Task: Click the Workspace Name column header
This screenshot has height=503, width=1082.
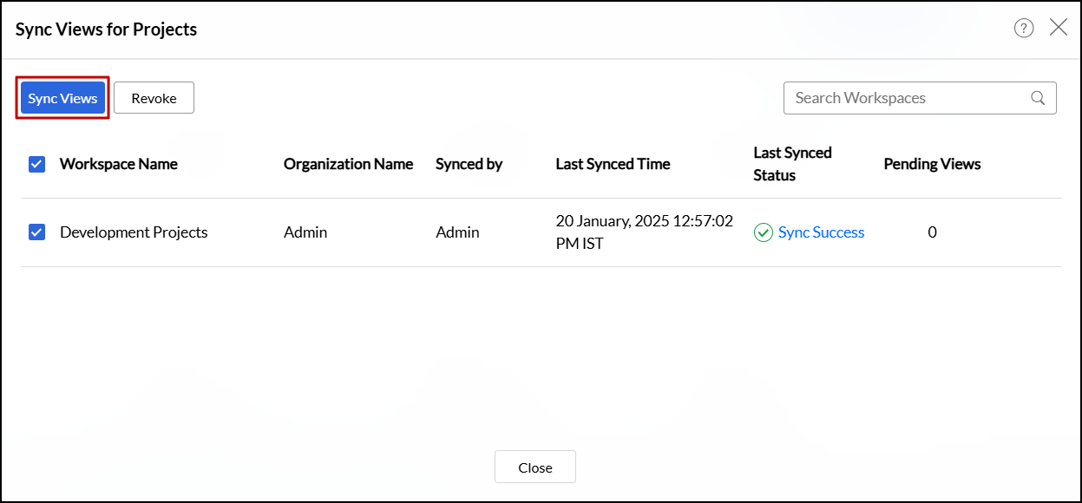Action: 118,164
